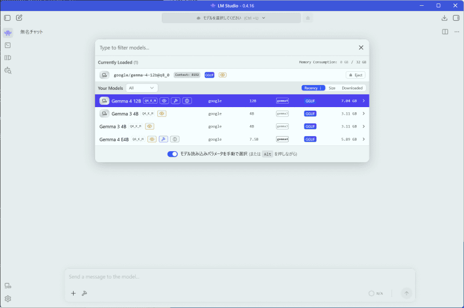464x308 pixels.
Task: Toggle manual model load parameters switch
Action: pyautogui.click(x=172, y=154)
